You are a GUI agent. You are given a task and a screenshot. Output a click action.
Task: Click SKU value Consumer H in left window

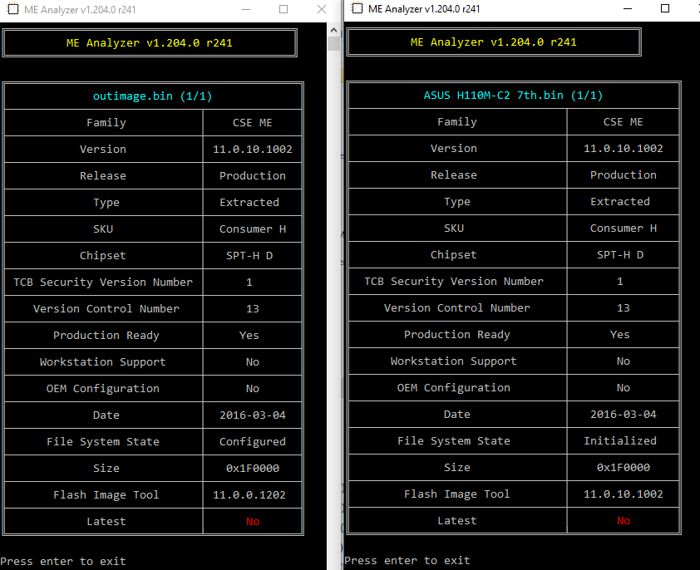(252, 229)
